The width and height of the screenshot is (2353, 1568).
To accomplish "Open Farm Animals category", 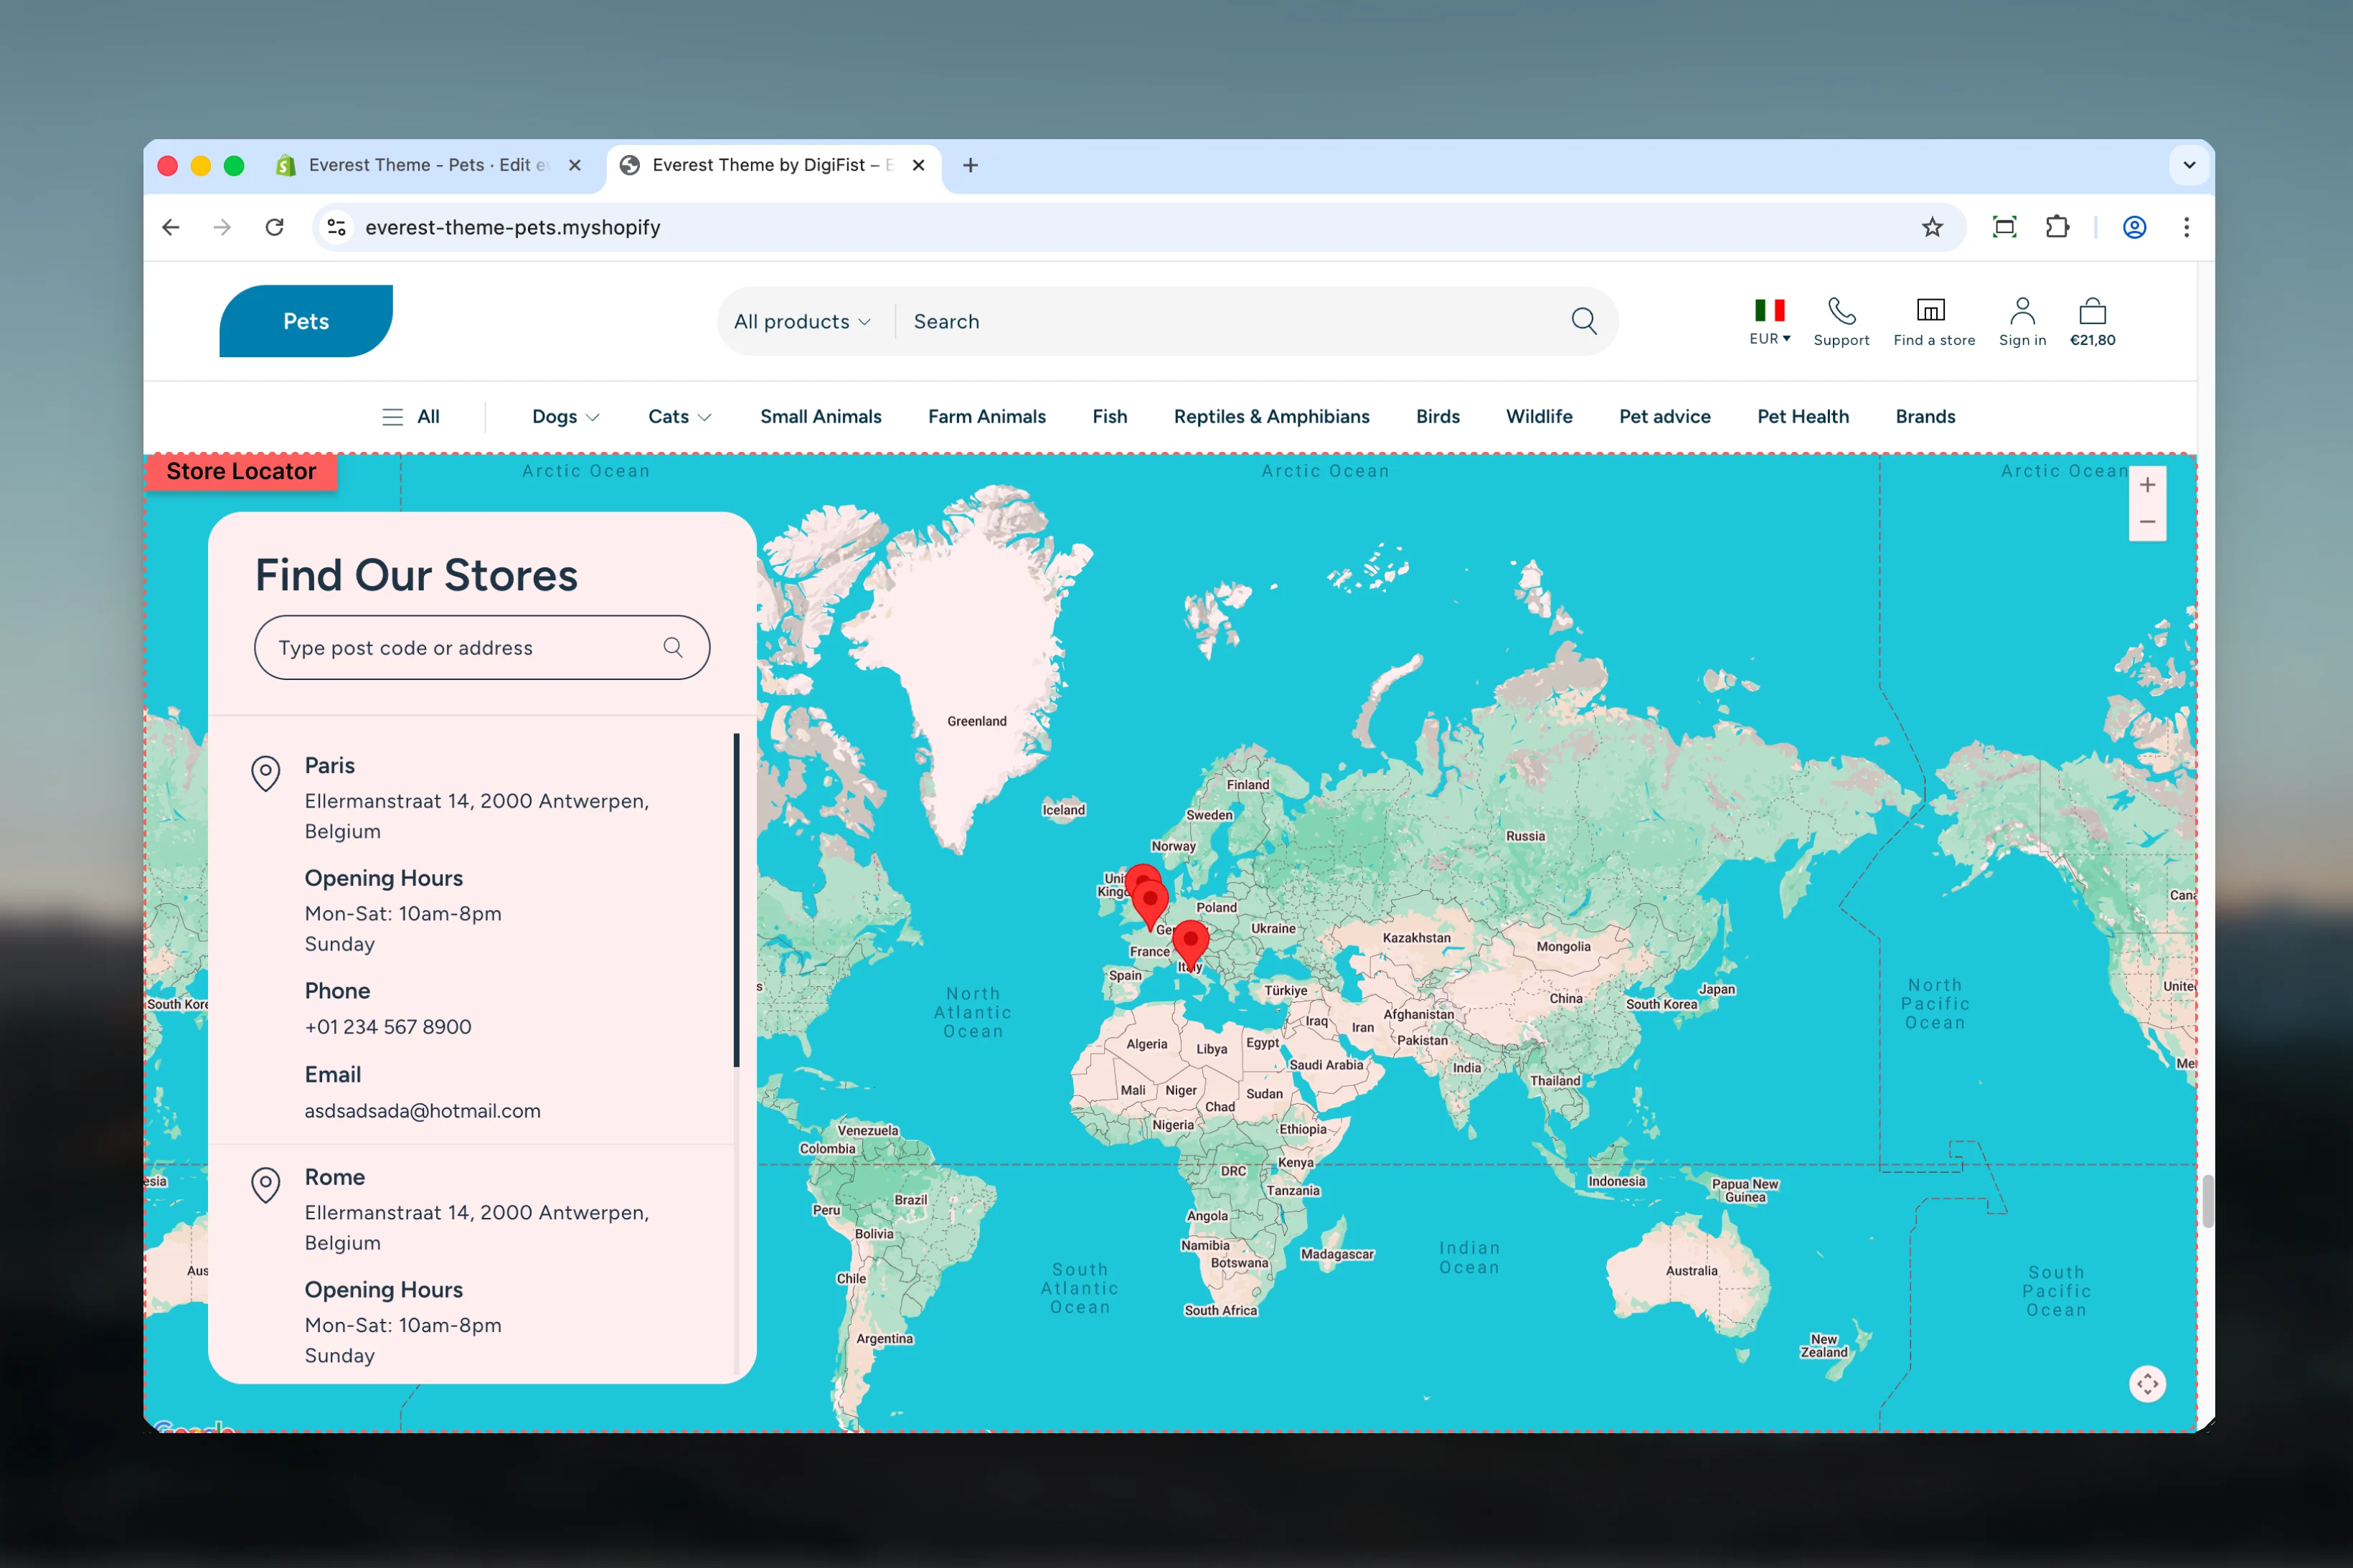I will pyautogui.click(x=987, y=417).
